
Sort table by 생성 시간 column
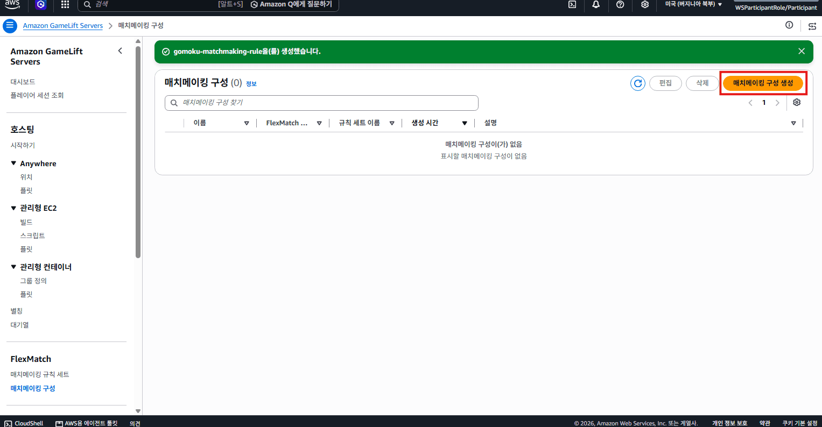pyautogui.click(x=465, y=123)
